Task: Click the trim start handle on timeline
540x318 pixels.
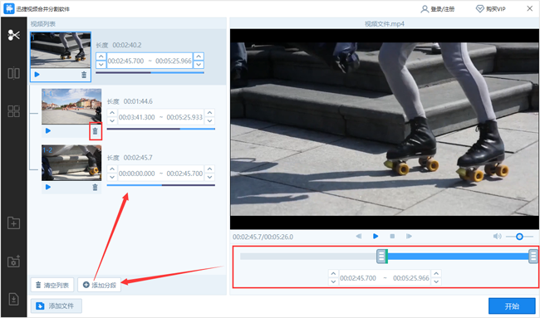Action: 381,257
